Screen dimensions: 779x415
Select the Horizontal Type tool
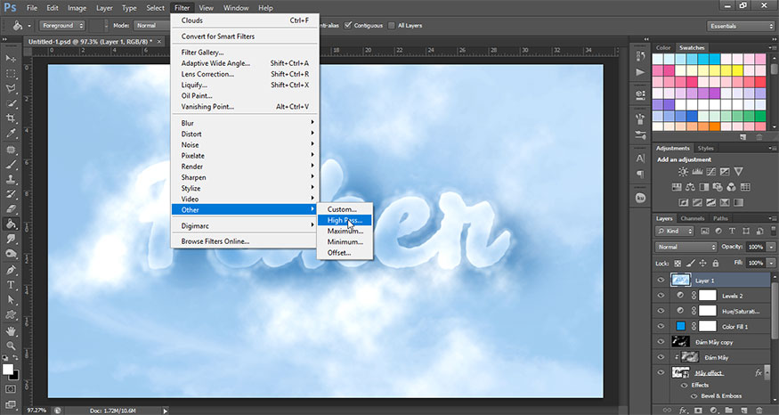pos(11,285)
